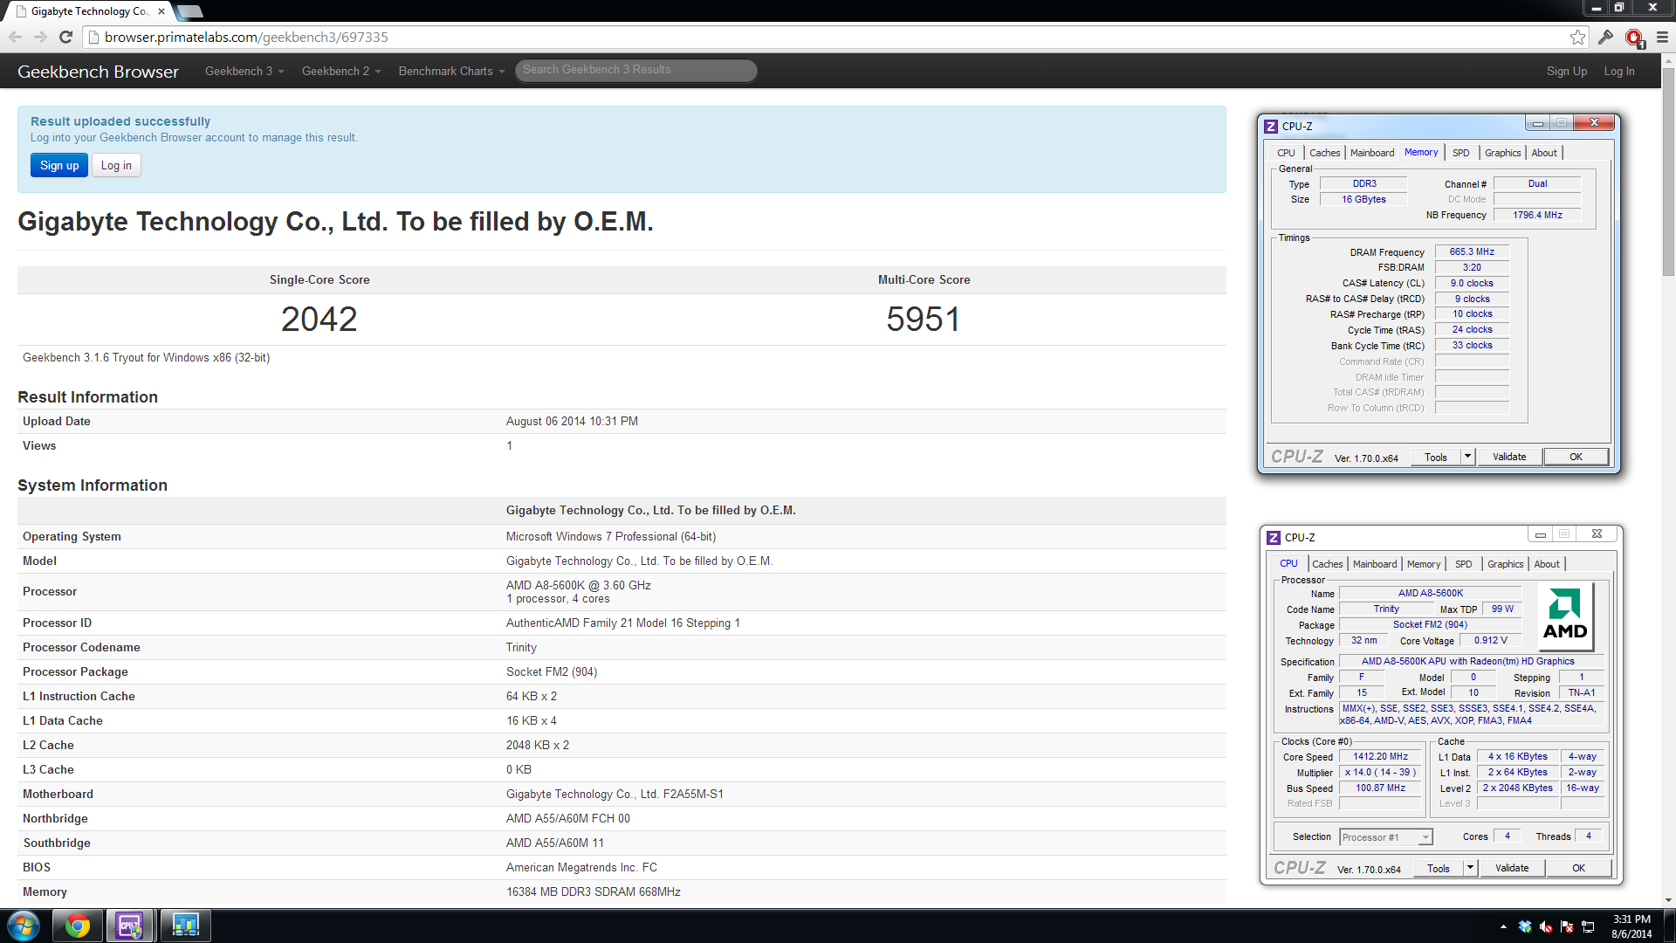The image size is (1676, 943).
Task: Switch to Chrome from the taskbar
Action: pyautogui.click(x=78, y=926)
